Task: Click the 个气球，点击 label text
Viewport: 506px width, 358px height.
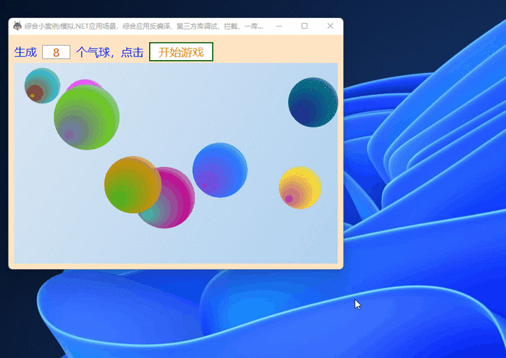Action: pyautogui.click(x=110, y=52)
